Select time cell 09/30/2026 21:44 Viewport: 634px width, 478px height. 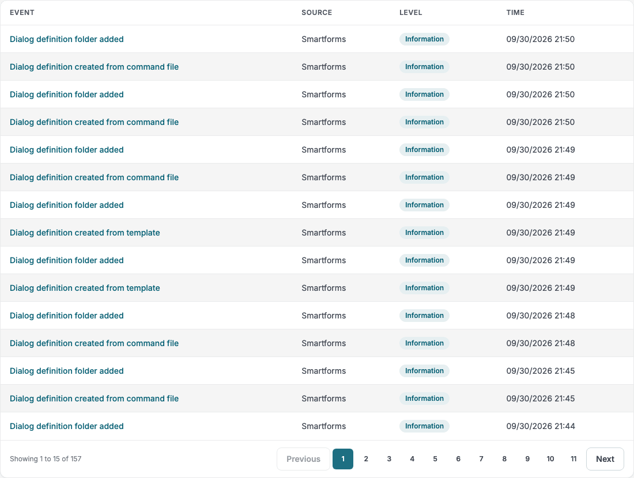point(541,426)
